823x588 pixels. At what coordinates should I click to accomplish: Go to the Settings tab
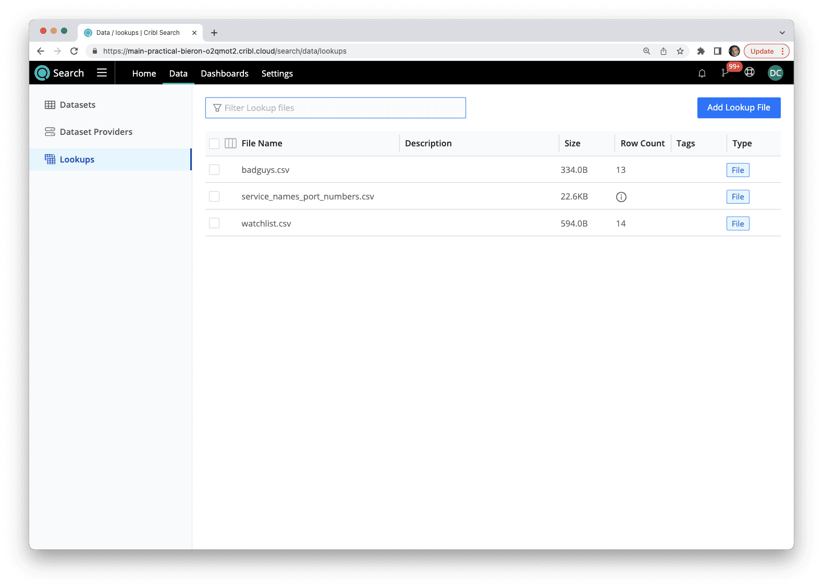pyautogui.click(x=277, y=73)
